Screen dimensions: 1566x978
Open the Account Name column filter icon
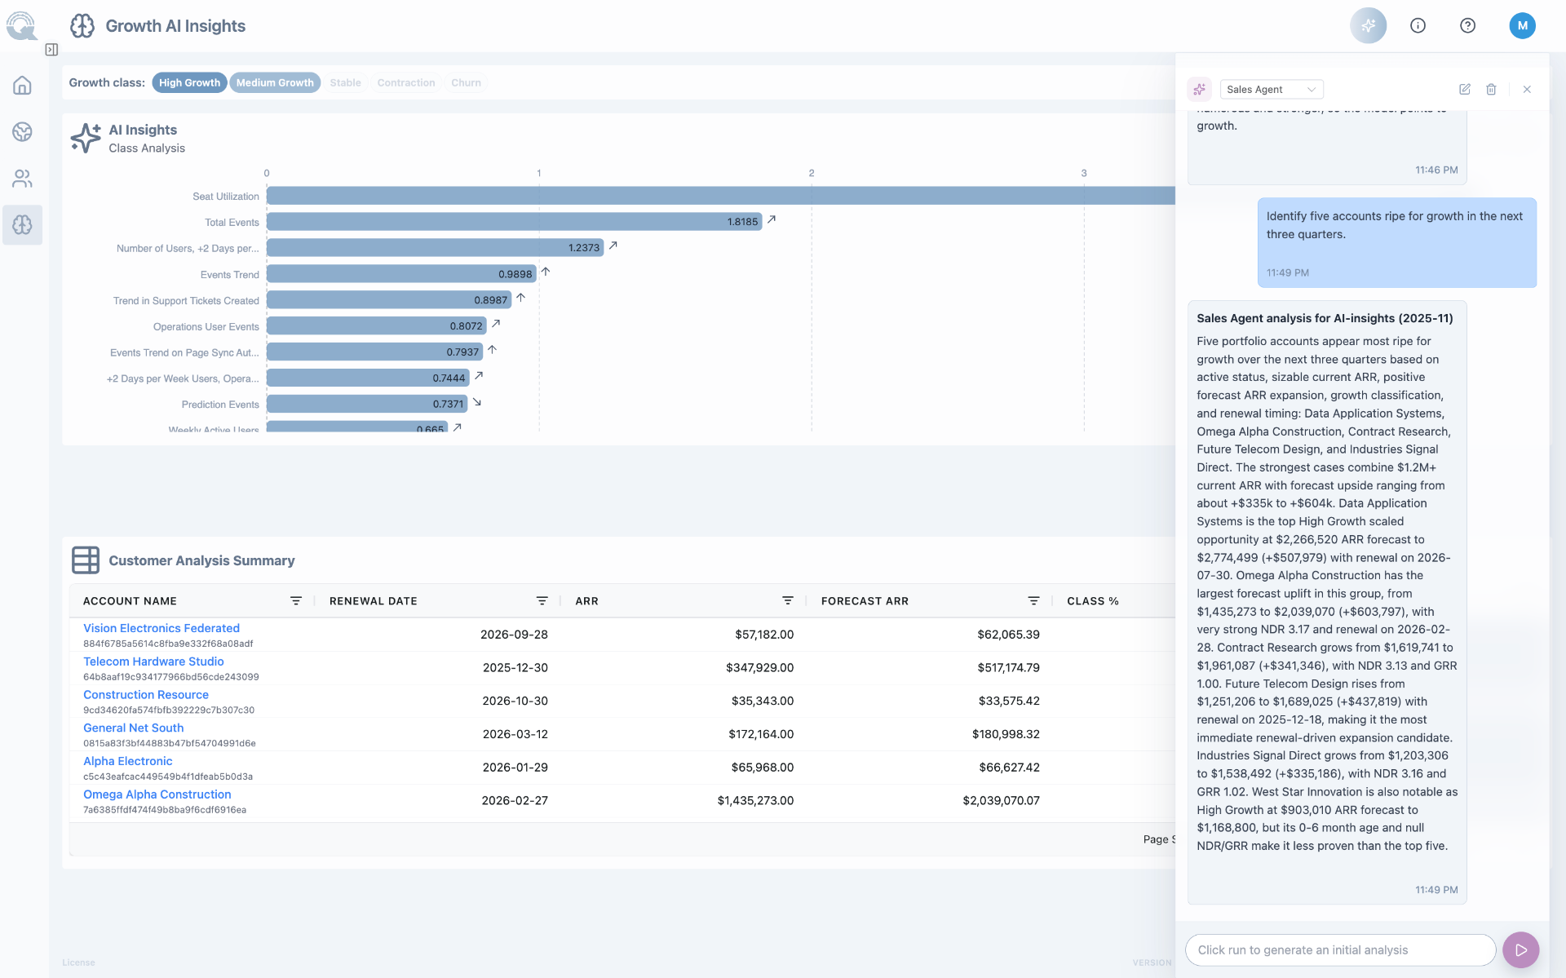click(296, 600)
